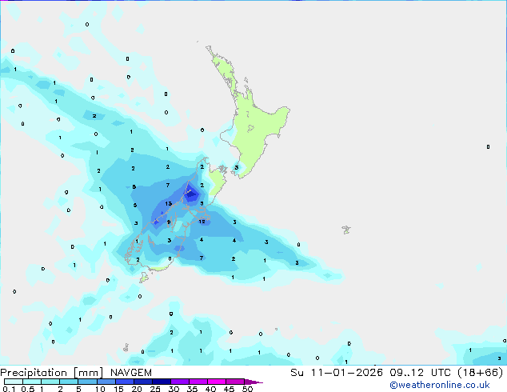Pick the 5–10 mm legend color swatch
This screenshot has height=392, width=507.
click(x=87, y=382)
